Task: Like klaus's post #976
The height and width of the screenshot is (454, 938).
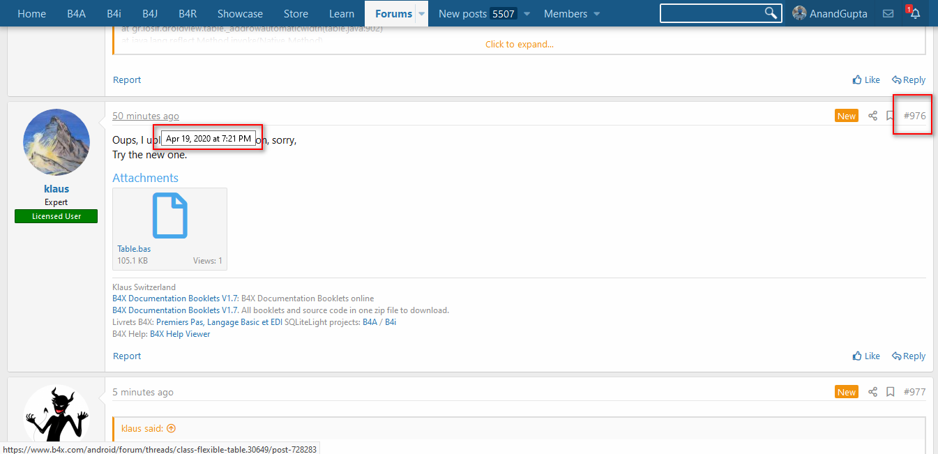Action: [x=866, y=356]
